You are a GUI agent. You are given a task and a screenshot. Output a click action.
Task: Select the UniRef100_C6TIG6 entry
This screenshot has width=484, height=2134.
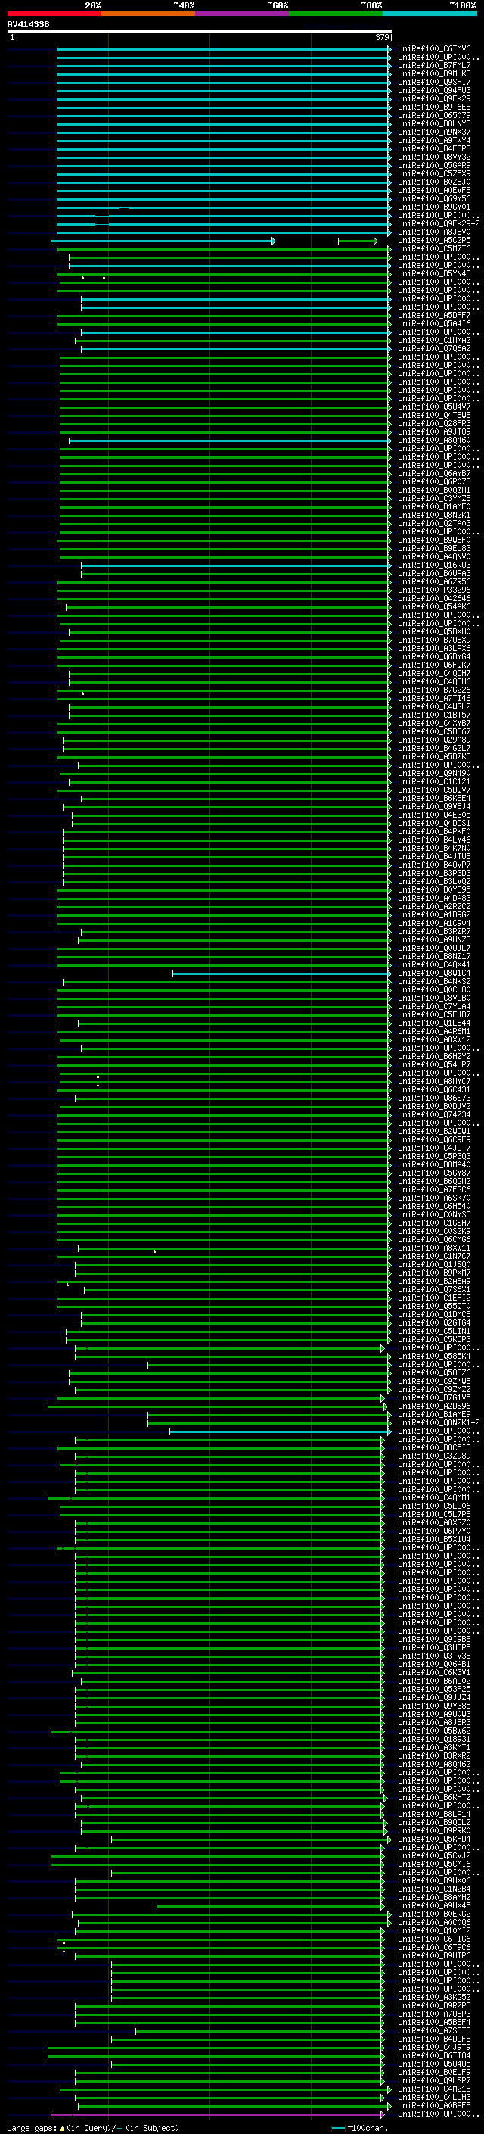[433, 1939]
